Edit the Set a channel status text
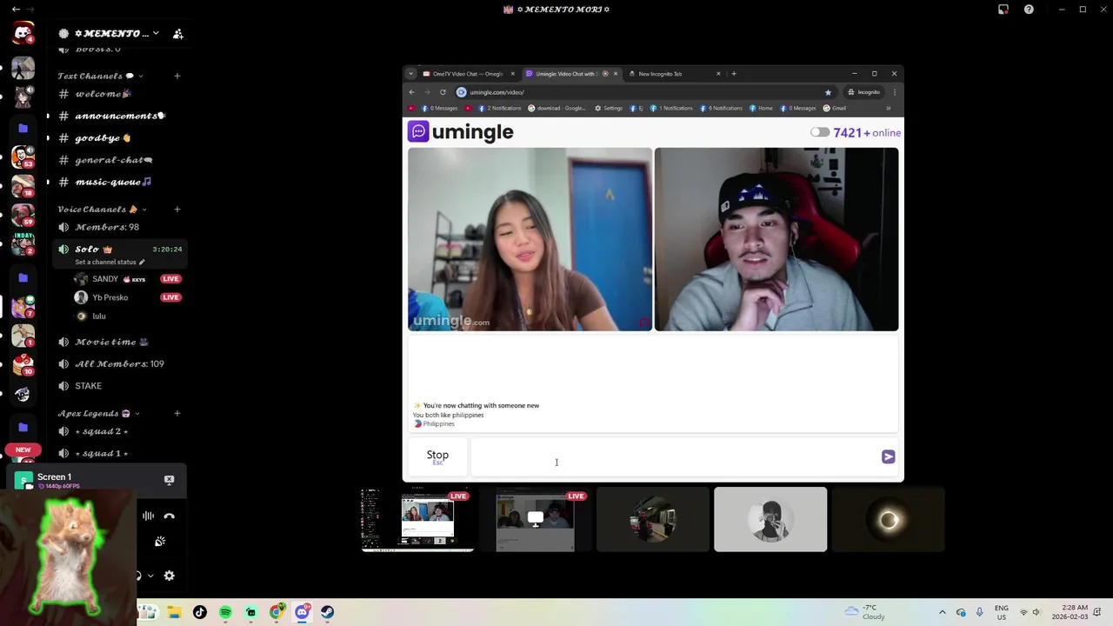 (110, 262)
